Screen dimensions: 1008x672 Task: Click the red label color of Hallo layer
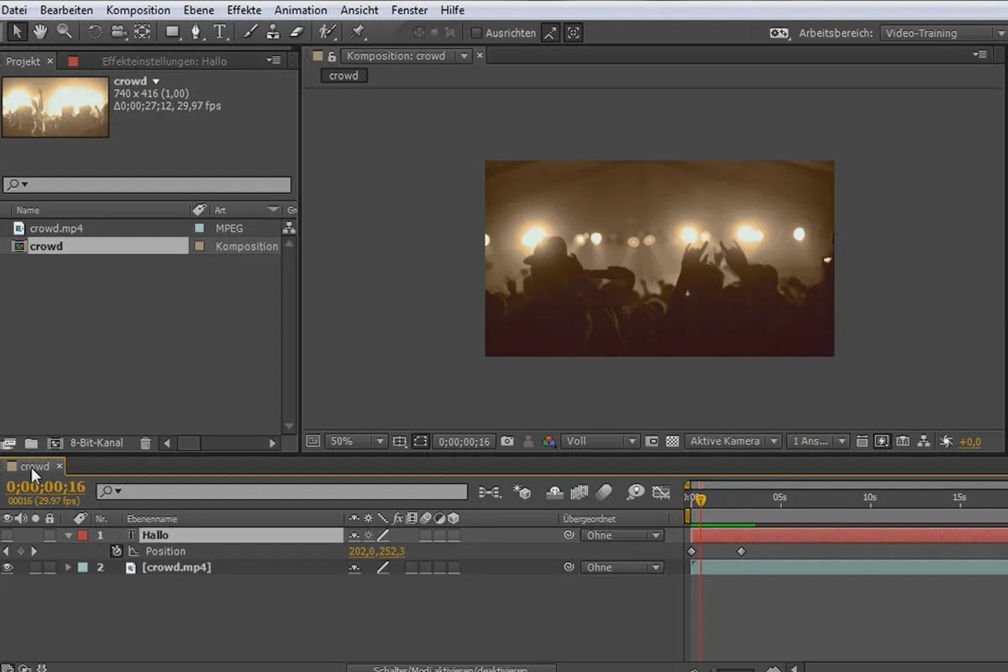[x=82, y=535]
